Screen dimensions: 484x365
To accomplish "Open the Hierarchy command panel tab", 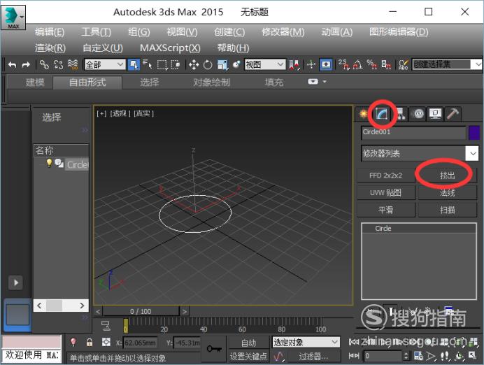I will 400,114.
